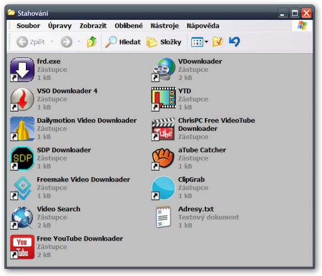Viewport: 322px width, 276px height.
Task: Click the Adresy.txt file name
Action: (196, 209)
